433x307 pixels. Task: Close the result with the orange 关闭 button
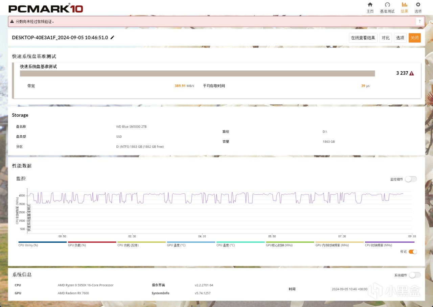pyautogui.click(x=415, y=38)
